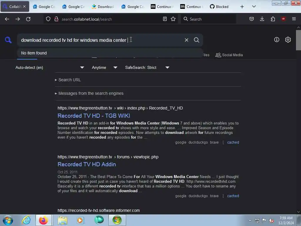
Task: Switch to the first Google tab
Action: tap(44, 7)
